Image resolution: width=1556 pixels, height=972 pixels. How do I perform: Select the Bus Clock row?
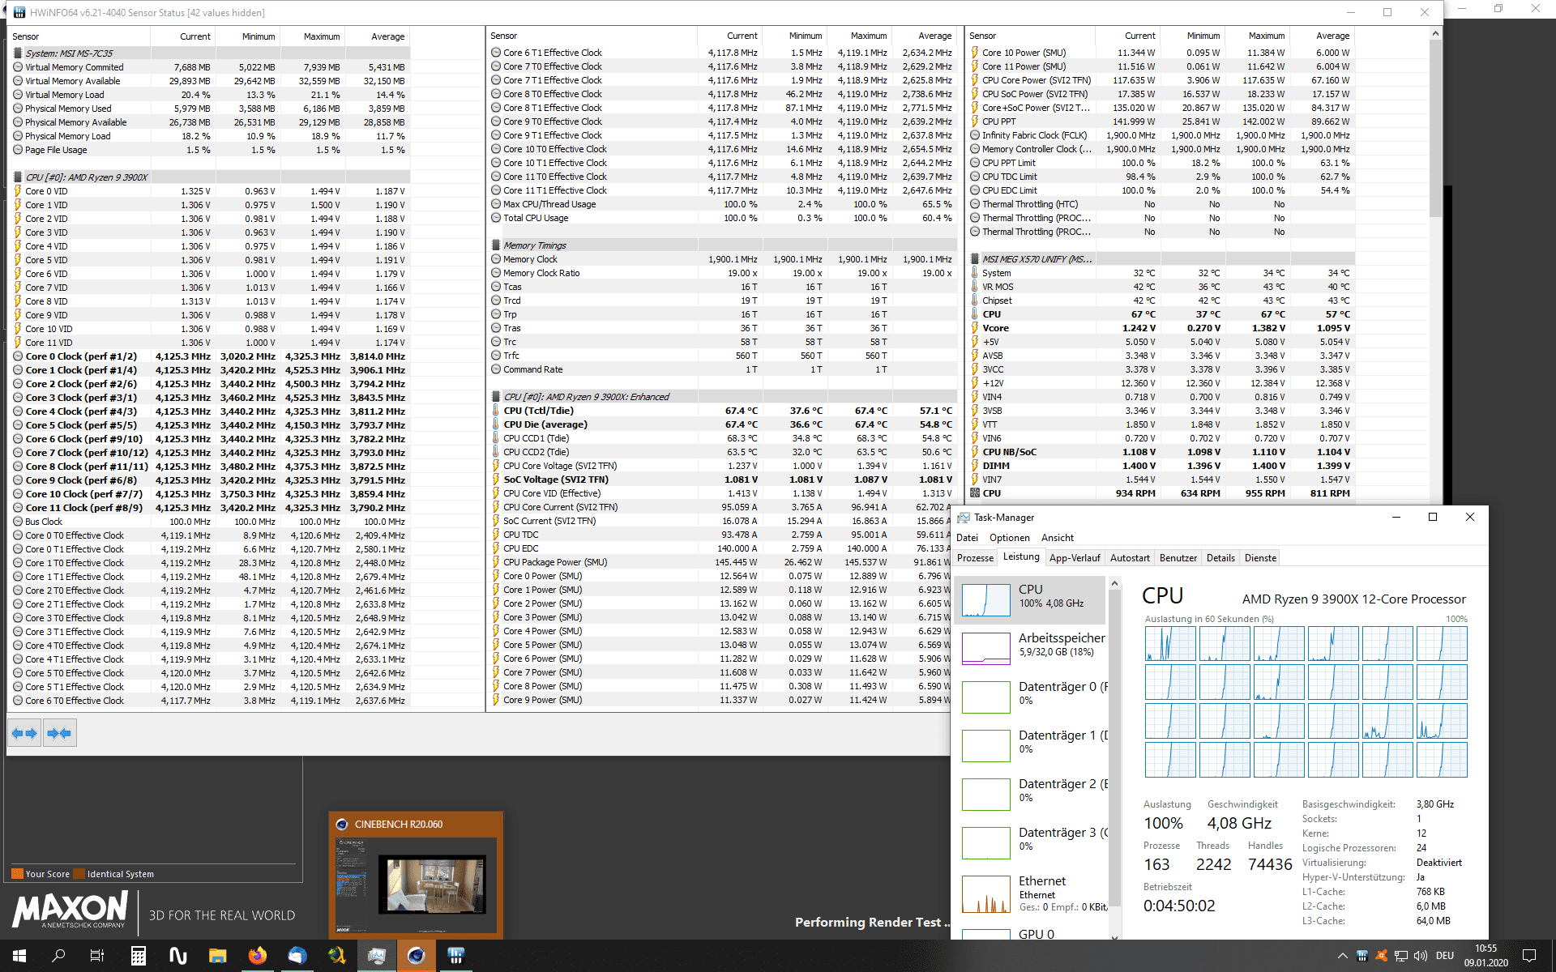(x=210, y=522)
